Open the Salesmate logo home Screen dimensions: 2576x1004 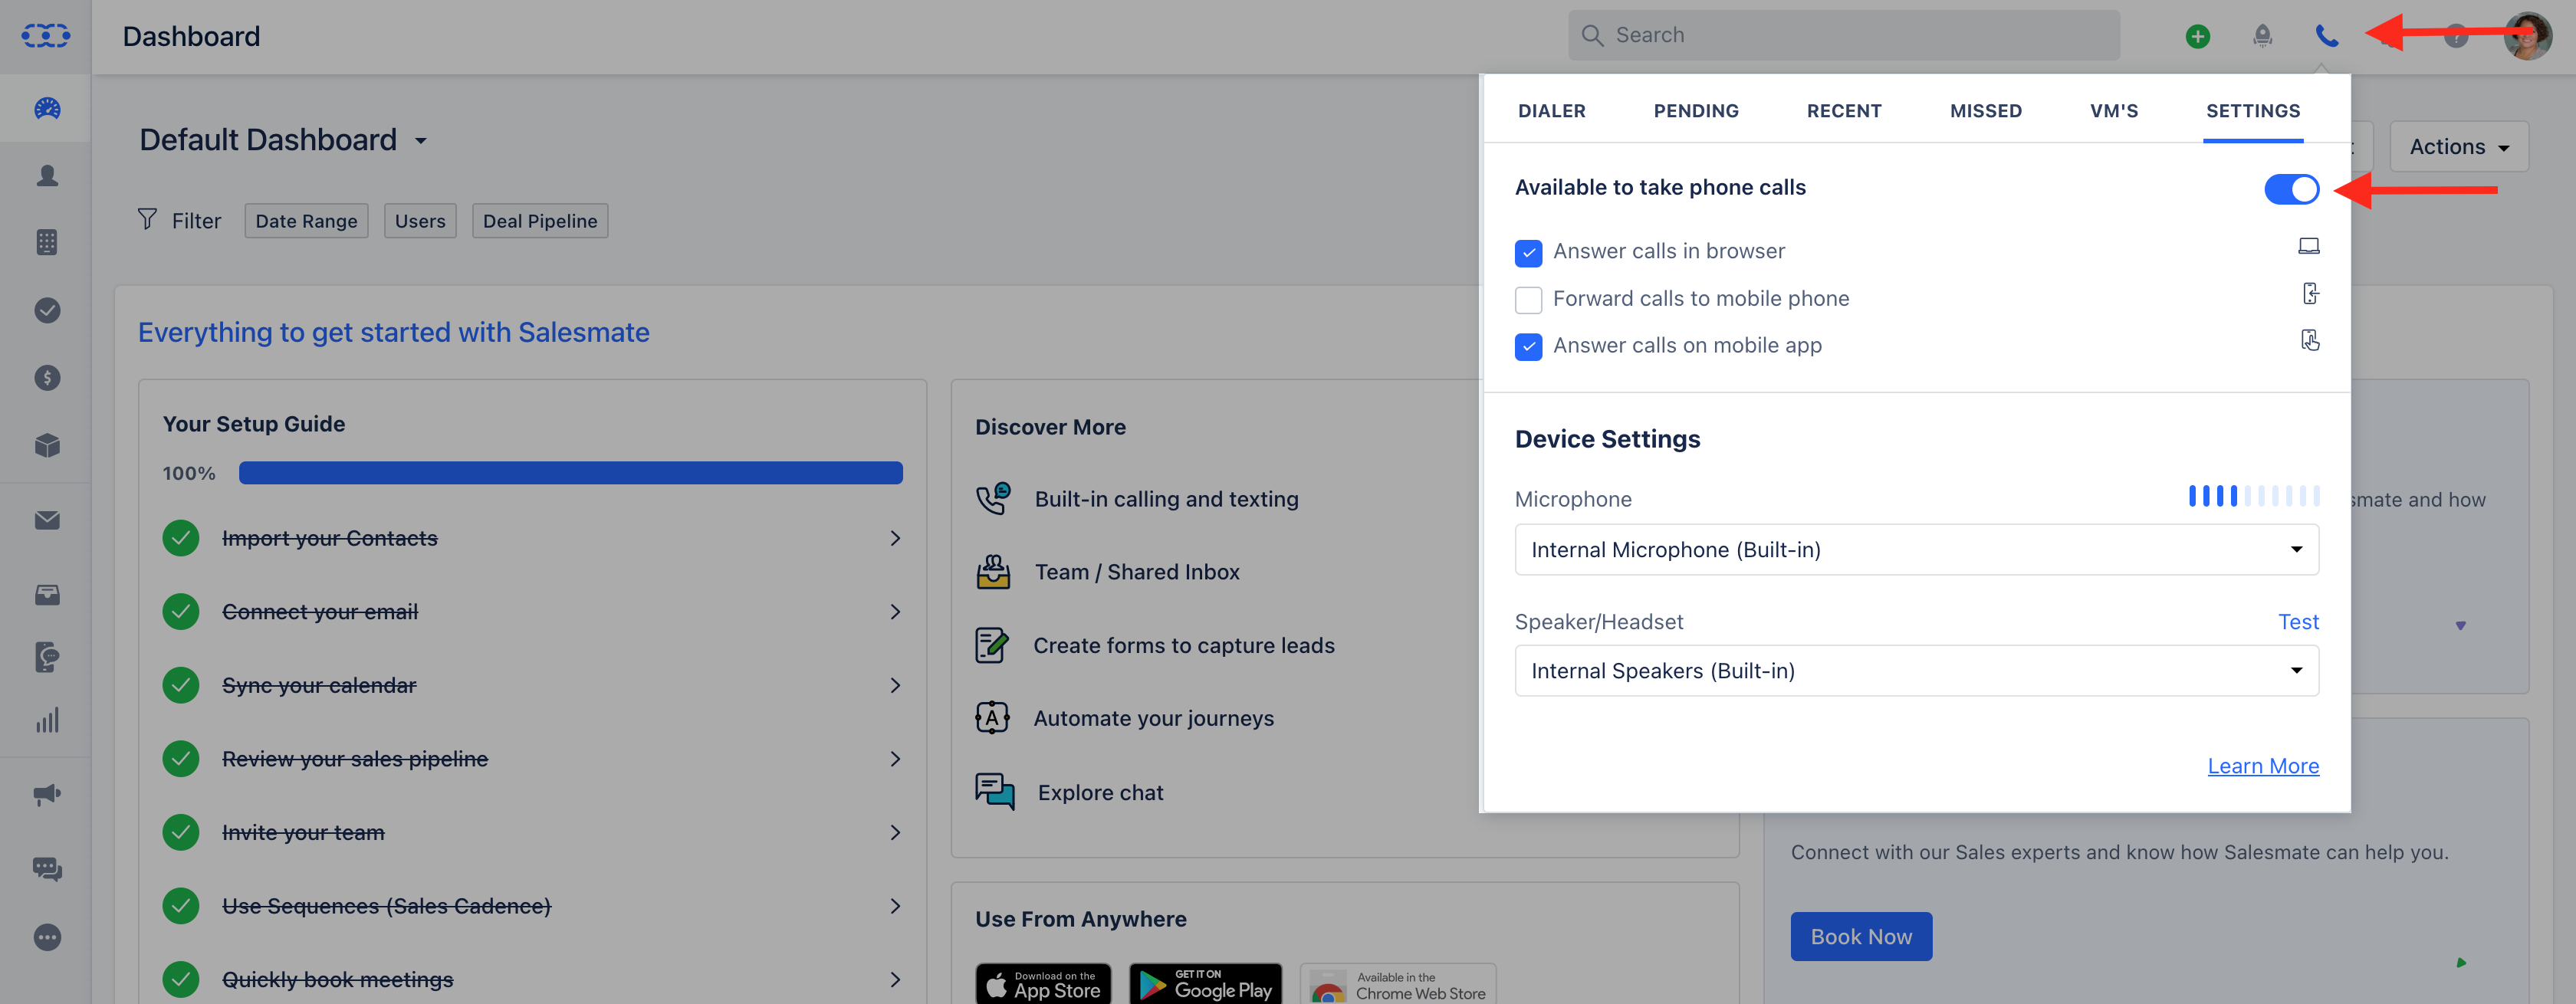(46, 36)
